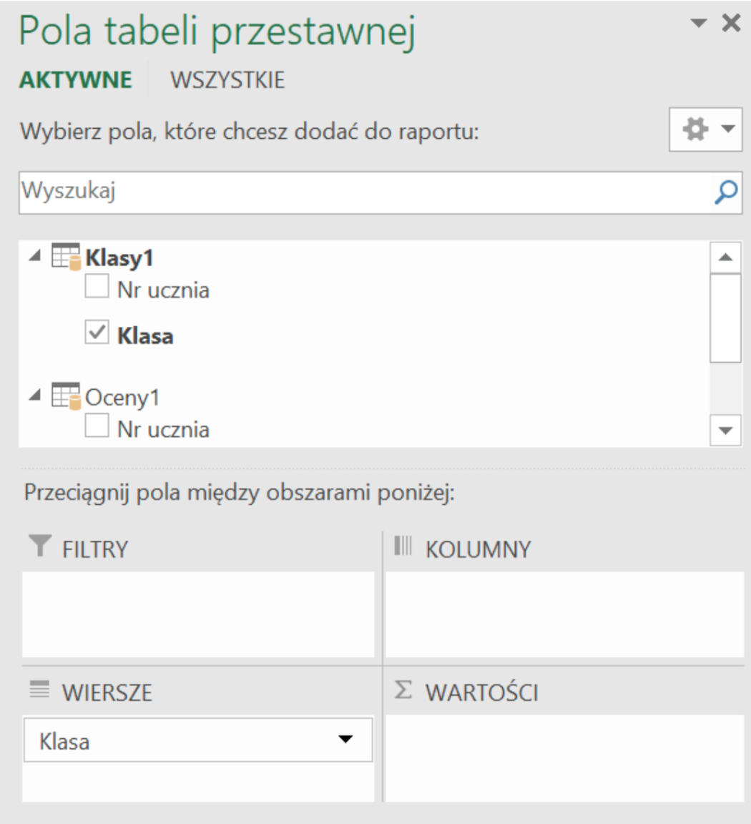Viewport: 751px width, 824px height.
Task: Click the Oceny1 table icon
Action: 67,398
